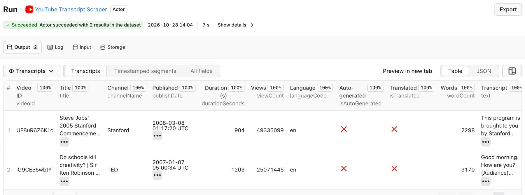Screen dimensions: 525x195
Task: Click the TED channel cell
Action: point(113,170)
